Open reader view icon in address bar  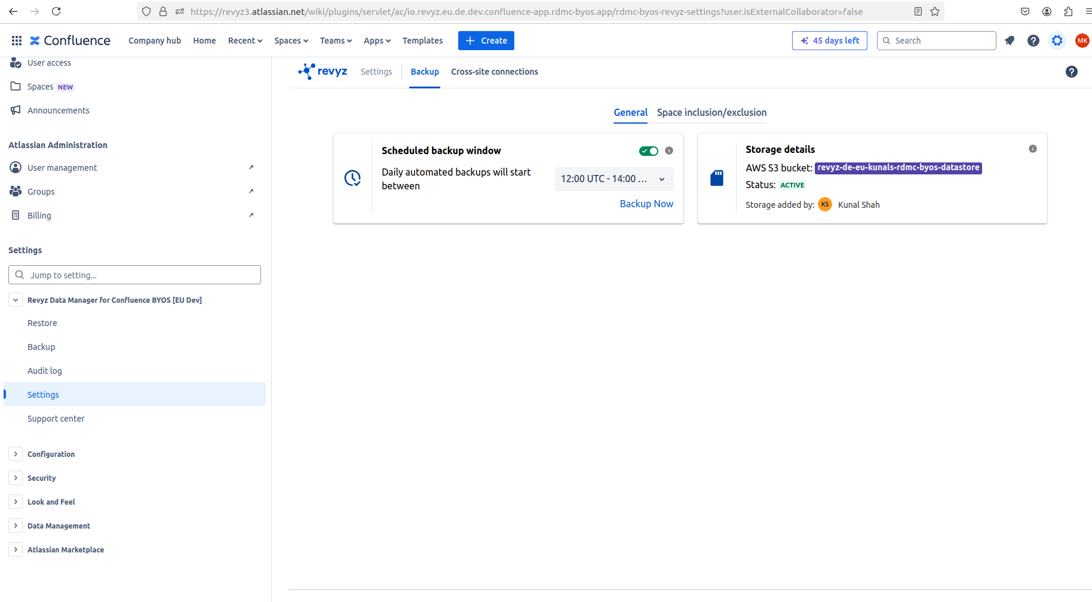click(x=918, y=11)
